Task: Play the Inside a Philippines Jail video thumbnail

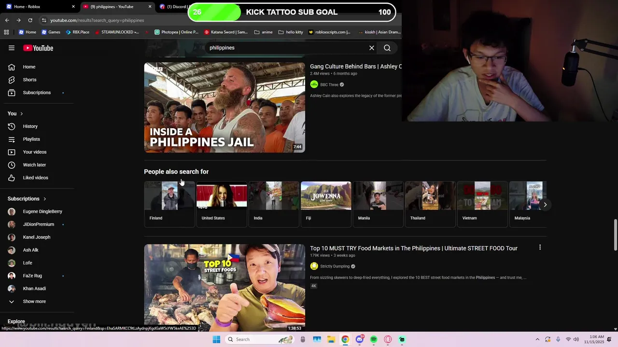Action: 225,107
